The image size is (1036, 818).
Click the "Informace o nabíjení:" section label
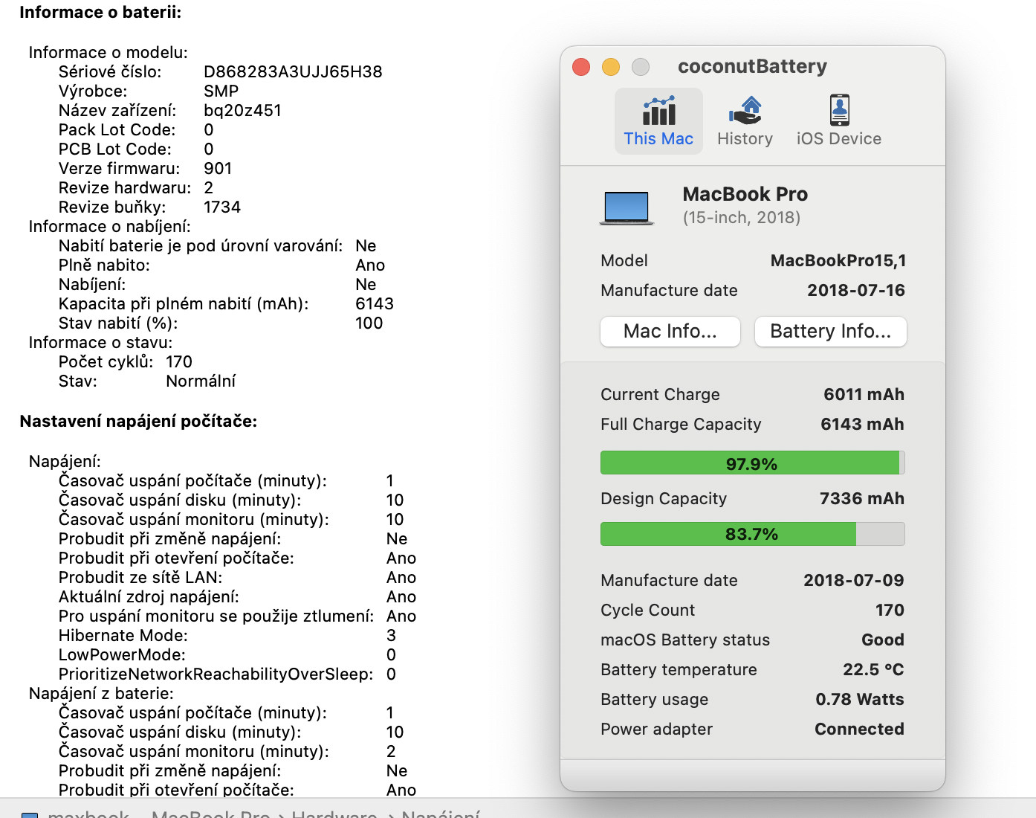(110, 226)
